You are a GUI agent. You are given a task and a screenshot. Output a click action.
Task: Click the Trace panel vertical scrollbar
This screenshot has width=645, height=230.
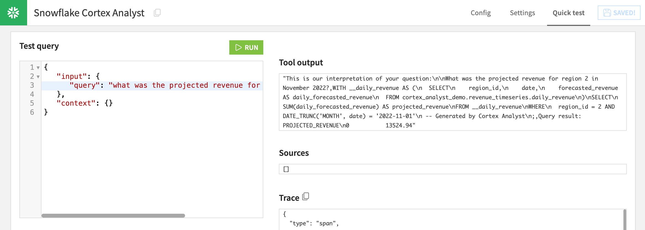tap(625, 220)
